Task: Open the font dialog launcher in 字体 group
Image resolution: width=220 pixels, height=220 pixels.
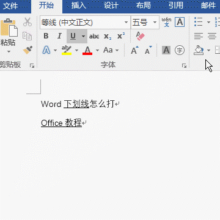Action: 184,65
